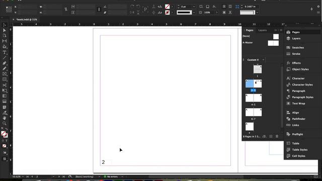322x181 pixels.
Task: Select the Line tool
Action: click(x=5, y=58)
